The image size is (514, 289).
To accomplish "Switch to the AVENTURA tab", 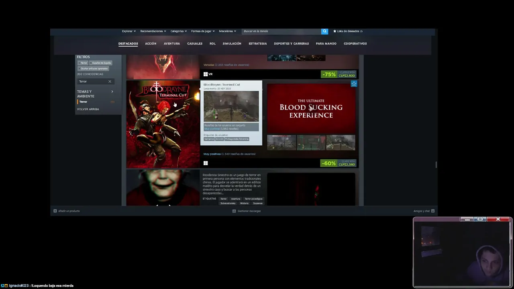I will point(172,43).
